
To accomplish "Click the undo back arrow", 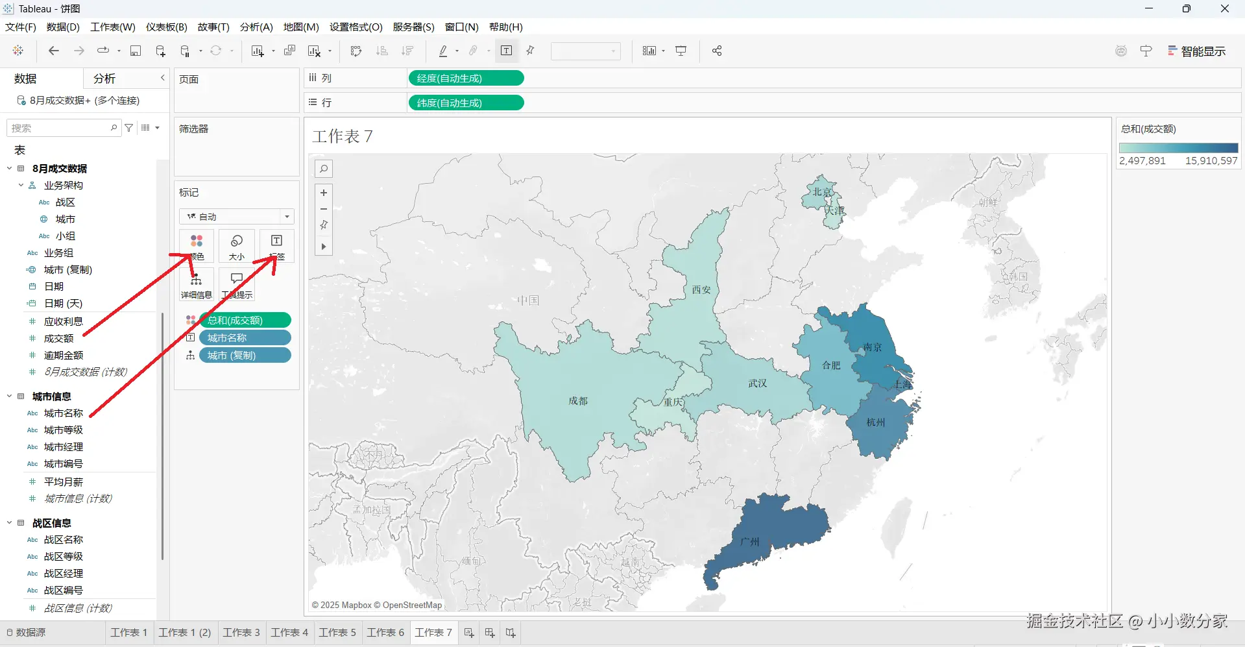I will pos(54,51).
